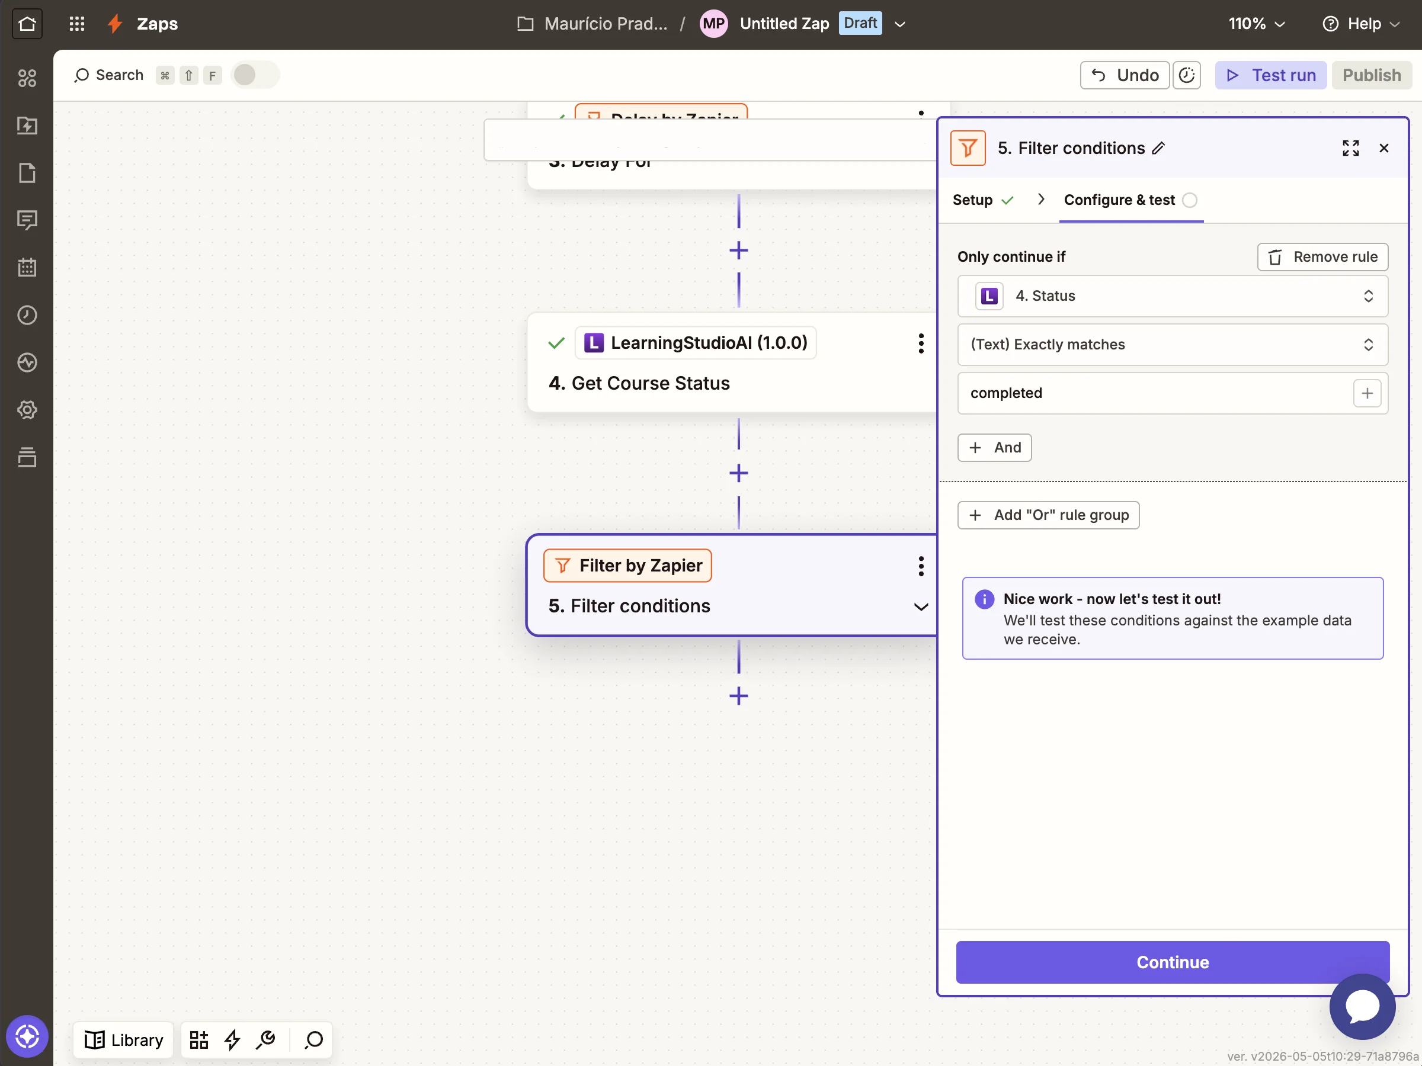The image size is (1422, 1066).
Task: Open the chat support bubble
Action: (1362, 1006)
